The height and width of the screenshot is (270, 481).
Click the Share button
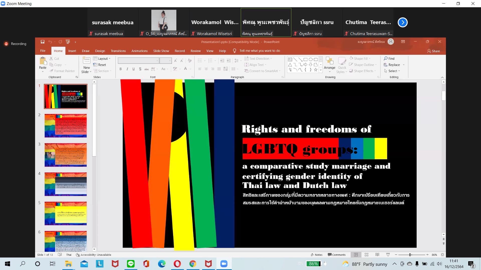pyautogui.click(x=433, y=51)
